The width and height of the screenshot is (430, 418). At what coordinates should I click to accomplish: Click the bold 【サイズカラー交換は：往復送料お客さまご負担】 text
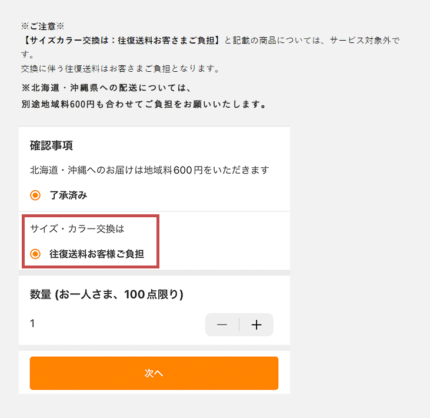coord(121,41)
